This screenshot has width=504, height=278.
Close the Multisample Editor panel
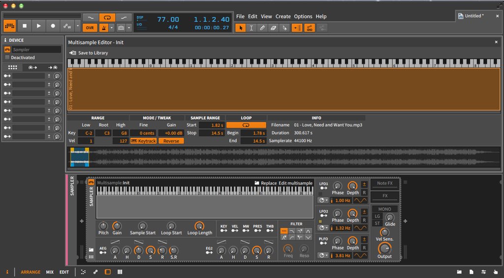(496, 42)
